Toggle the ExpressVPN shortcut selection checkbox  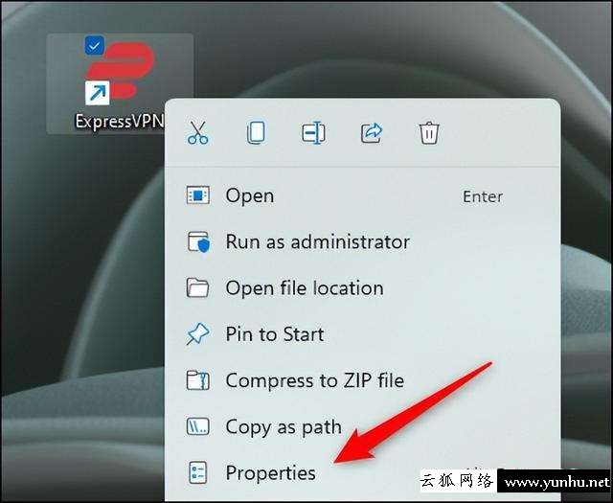click(94, 46)
